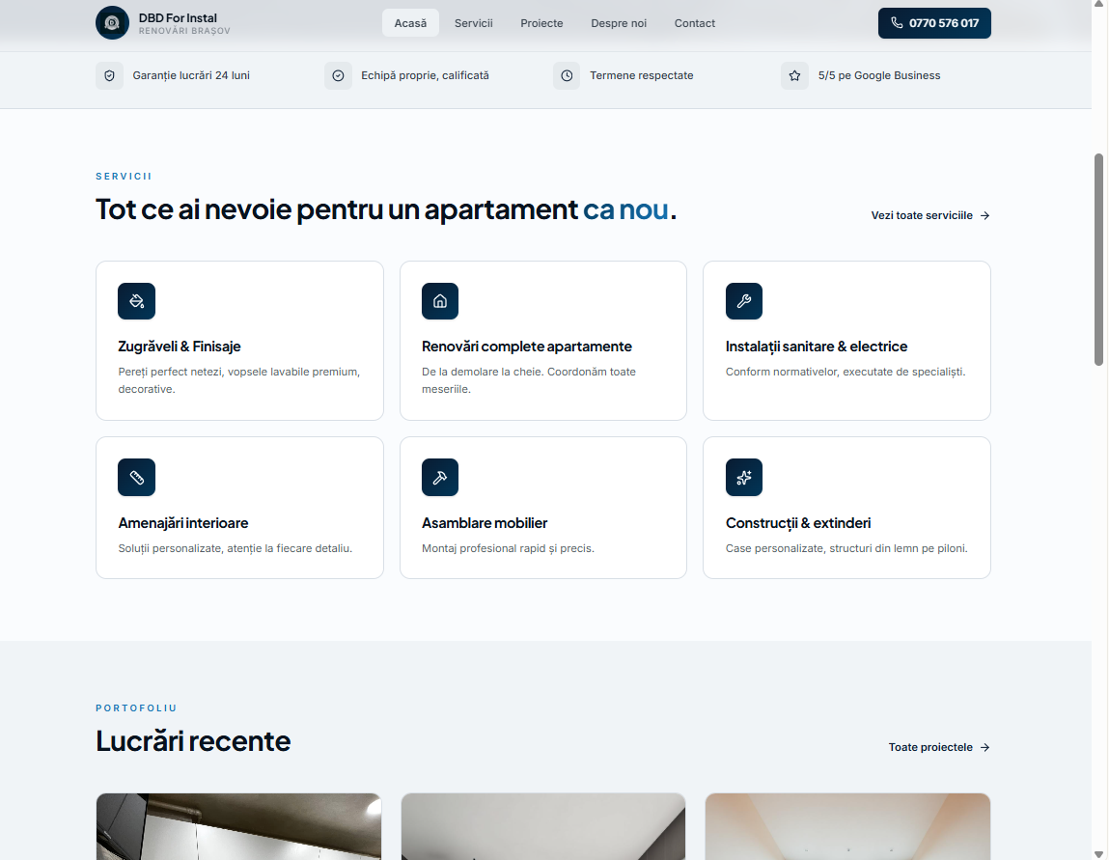
Task: Click the Zugrăveli & Finisaje paint roller icon
Action: (x=136, y=301)
